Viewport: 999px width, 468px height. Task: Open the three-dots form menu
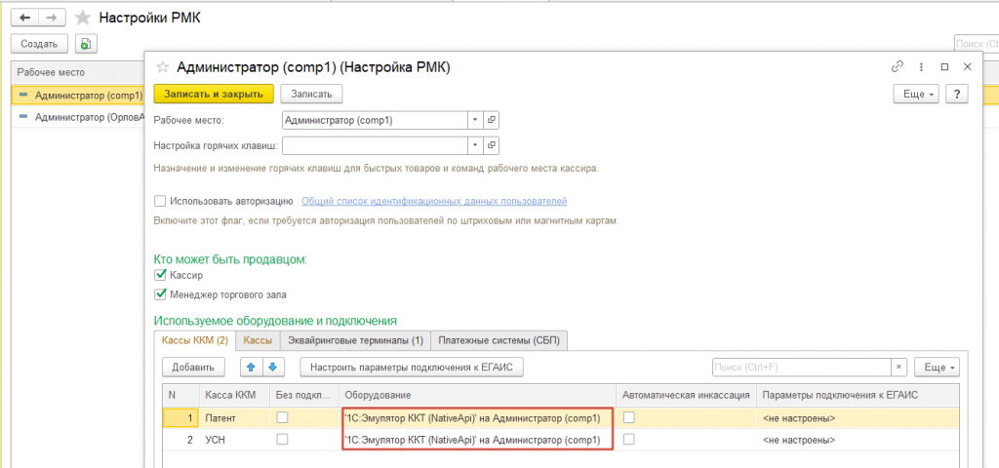coord(921,66)
